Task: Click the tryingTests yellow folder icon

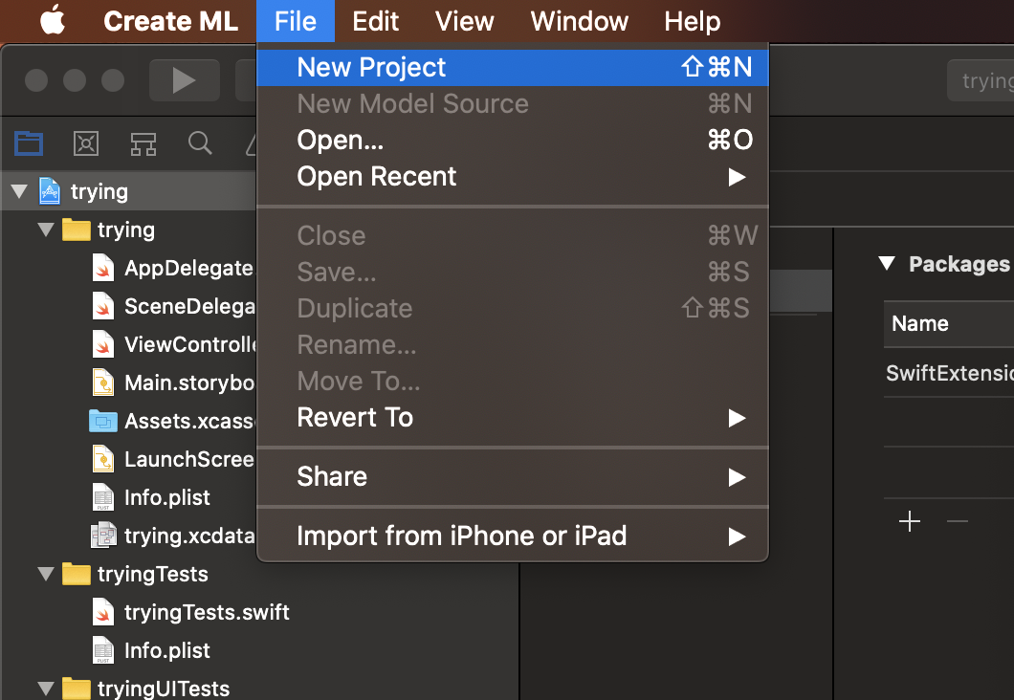Action: 77,574
